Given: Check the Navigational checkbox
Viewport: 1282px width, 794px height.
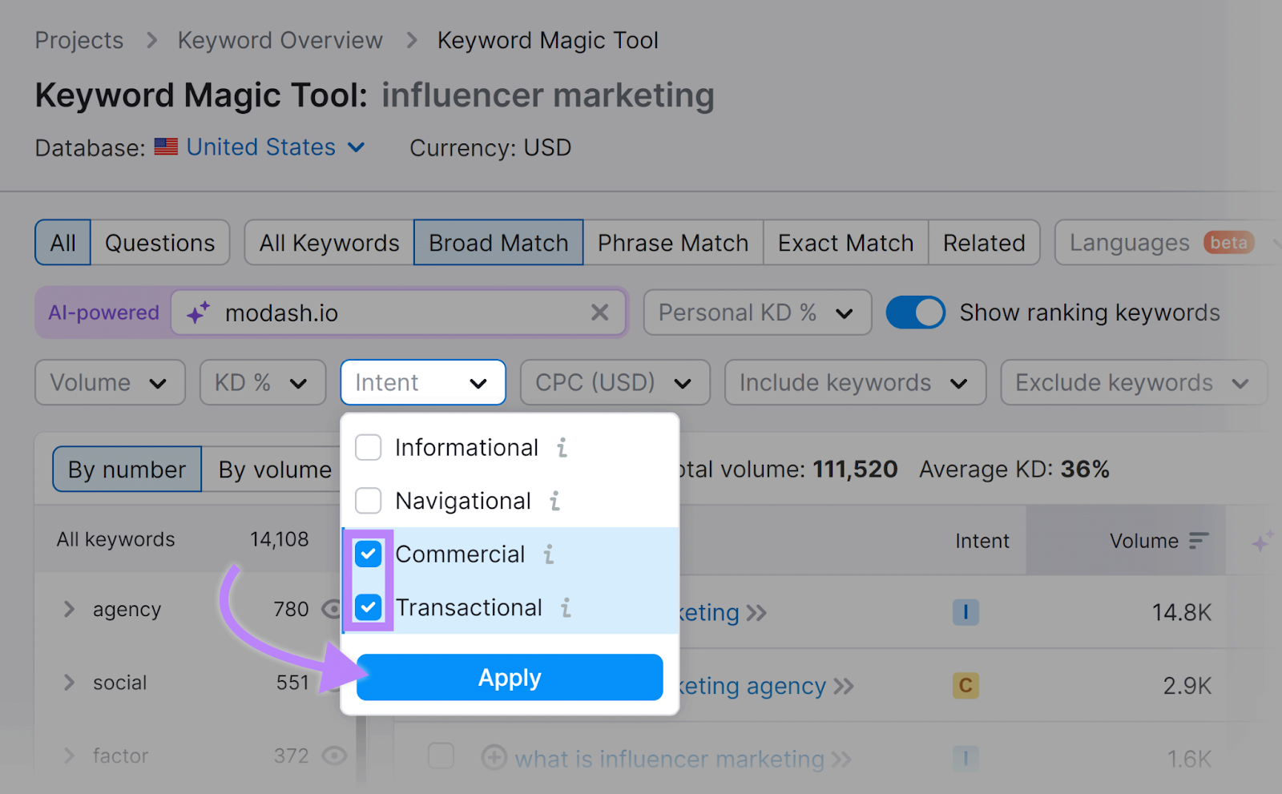Looking at the screenshot, I should pyautogui.click(x=369, y=501).
